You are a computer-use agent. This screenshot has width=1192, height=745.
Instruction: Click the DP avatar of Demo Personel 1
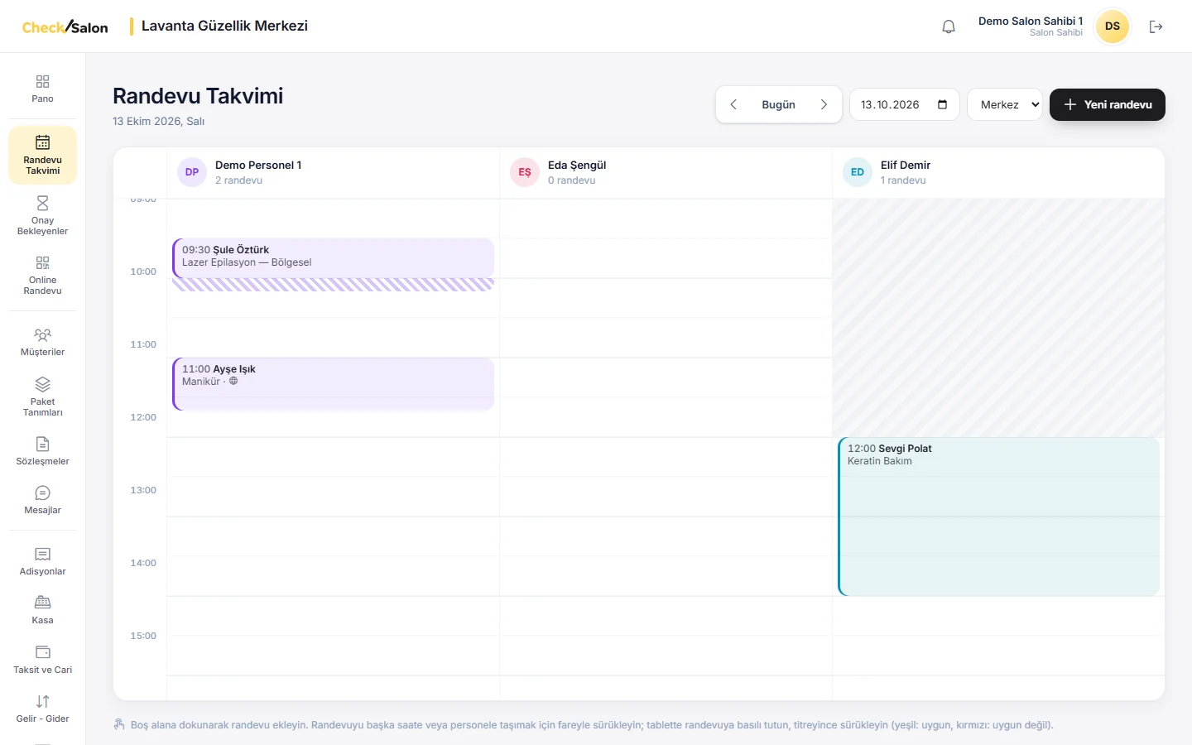pos(192,172)
